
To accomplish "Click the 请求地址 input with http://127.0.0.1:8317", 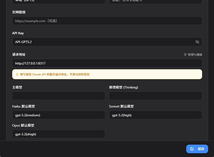I will pyautogui.click(x=107, y=63).
